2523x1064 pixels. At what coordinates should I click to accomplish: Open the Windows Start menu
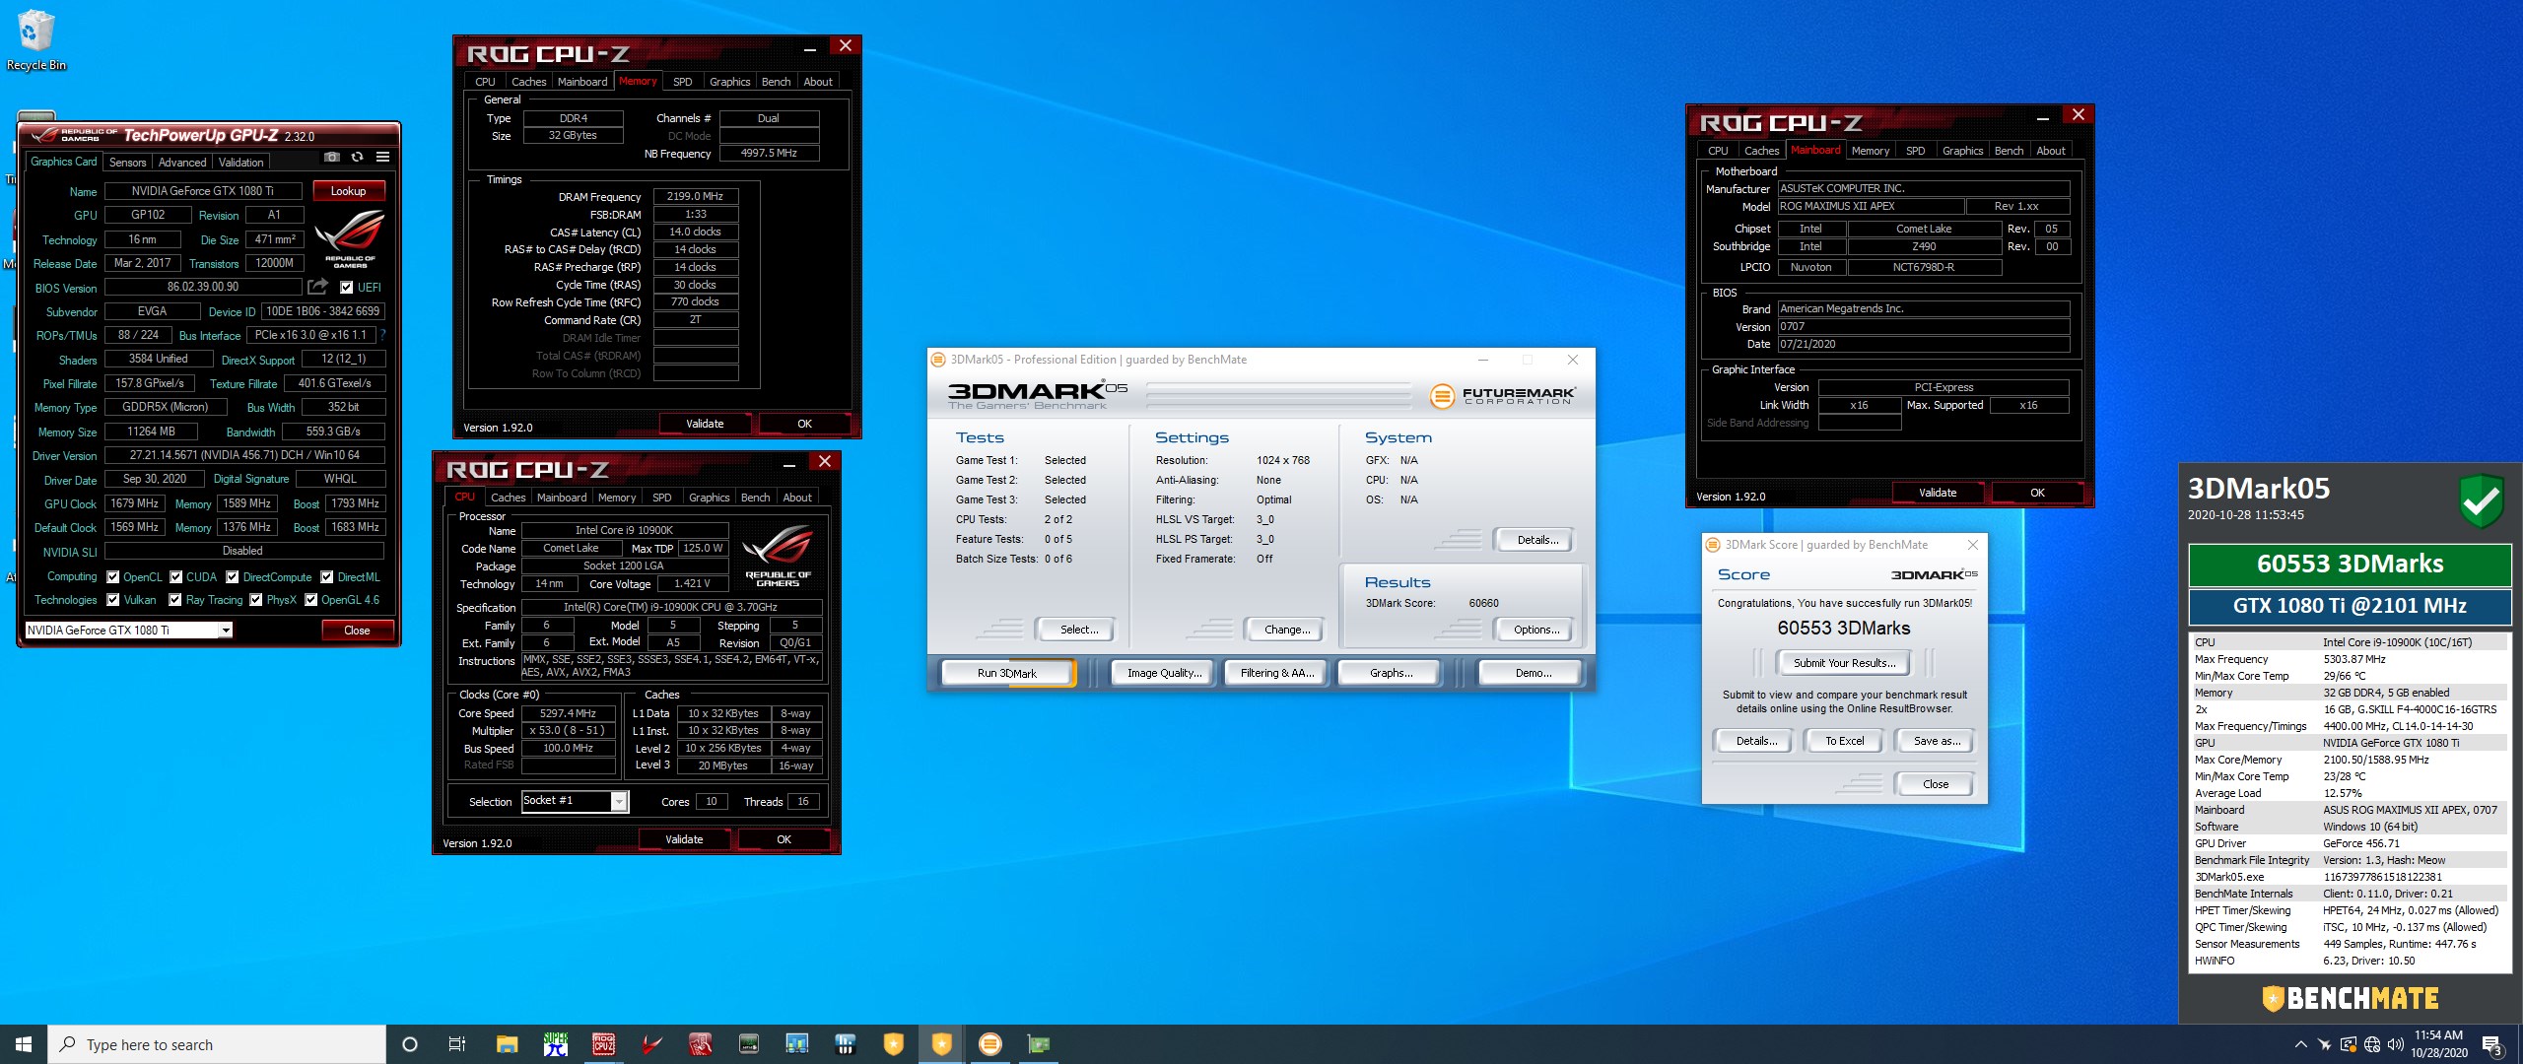point(24,1044)
